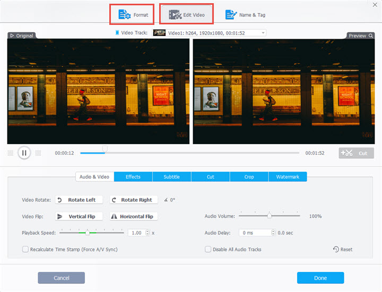
Task: Click the timeline position handle
Action: pyautogui.click(x=105, y=149)
